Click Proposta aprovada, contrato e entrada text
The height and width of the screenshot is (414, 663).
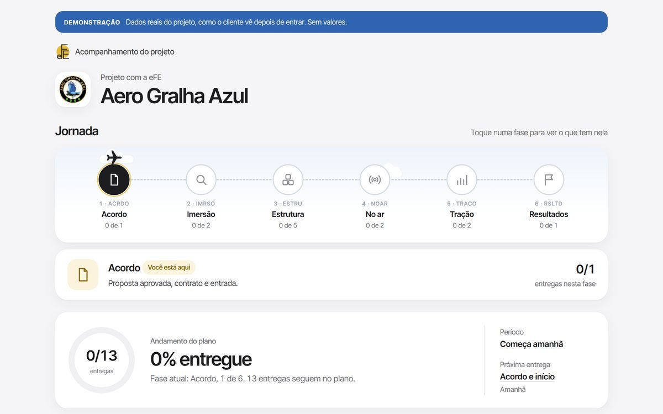click(173, 283)
